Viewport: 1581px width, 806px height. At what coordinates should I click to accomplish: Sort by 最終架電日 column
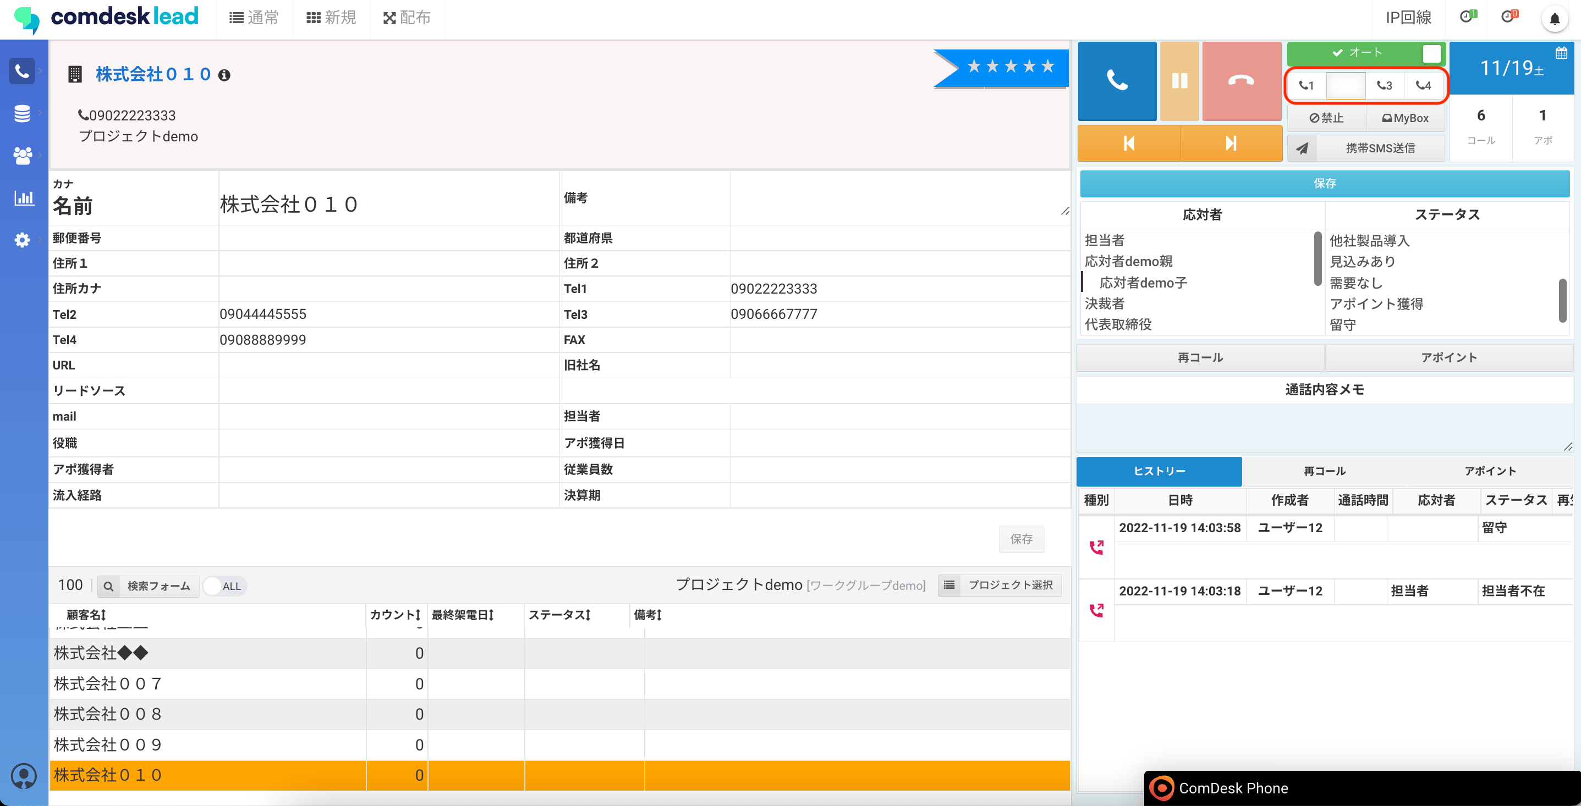coord(463,615)
